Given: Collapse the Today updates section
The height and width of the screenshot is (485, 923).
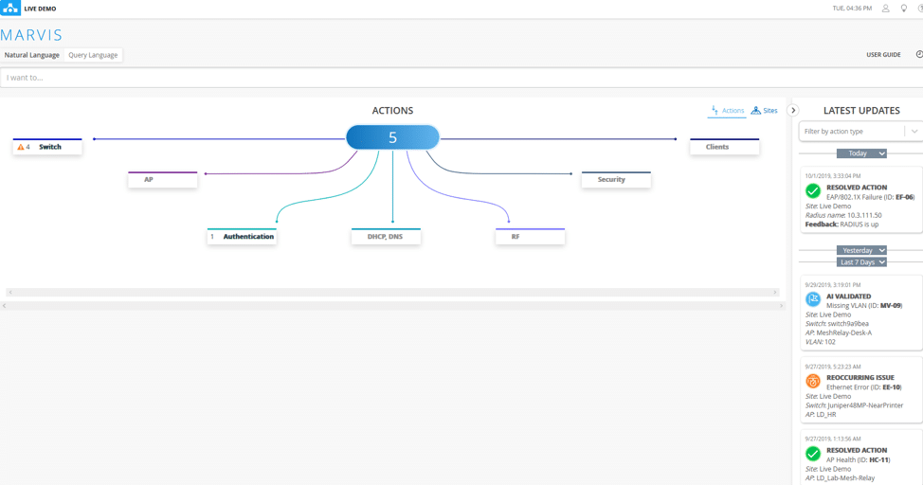Looking at the screenshot, I should pyautogui.click(x=861, y=153).
